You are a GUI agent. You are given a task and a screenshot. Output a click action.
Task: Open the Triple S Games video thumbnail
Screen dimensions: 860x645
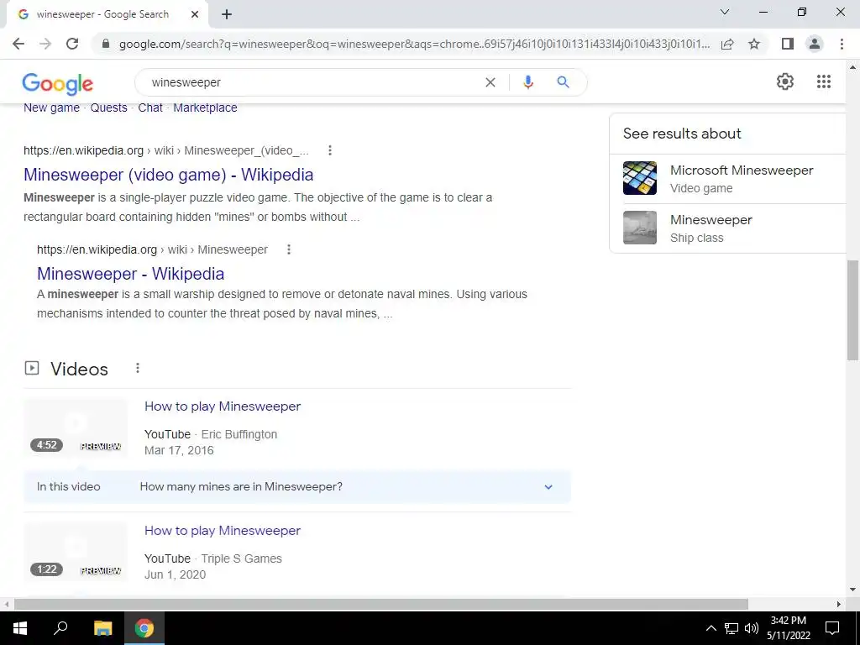[x=76, y=552]
